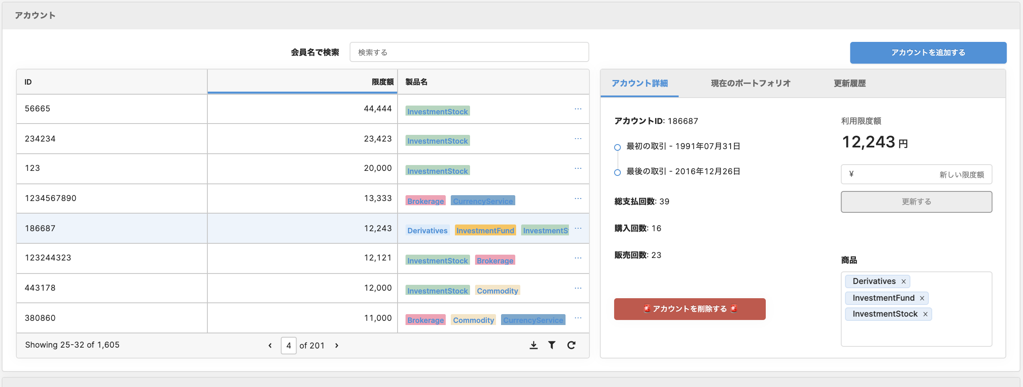Open the 更新履歴 tab
1023x387 pixels.
(x=850, y=83)
